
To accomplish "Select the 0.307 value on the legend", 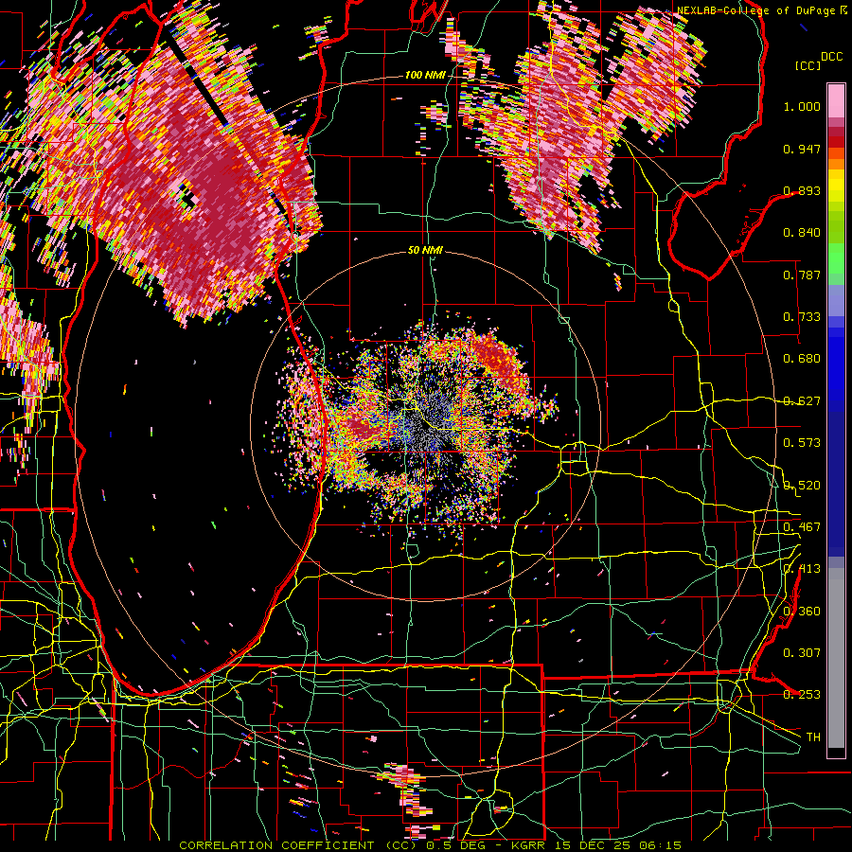I will (802, 652).
